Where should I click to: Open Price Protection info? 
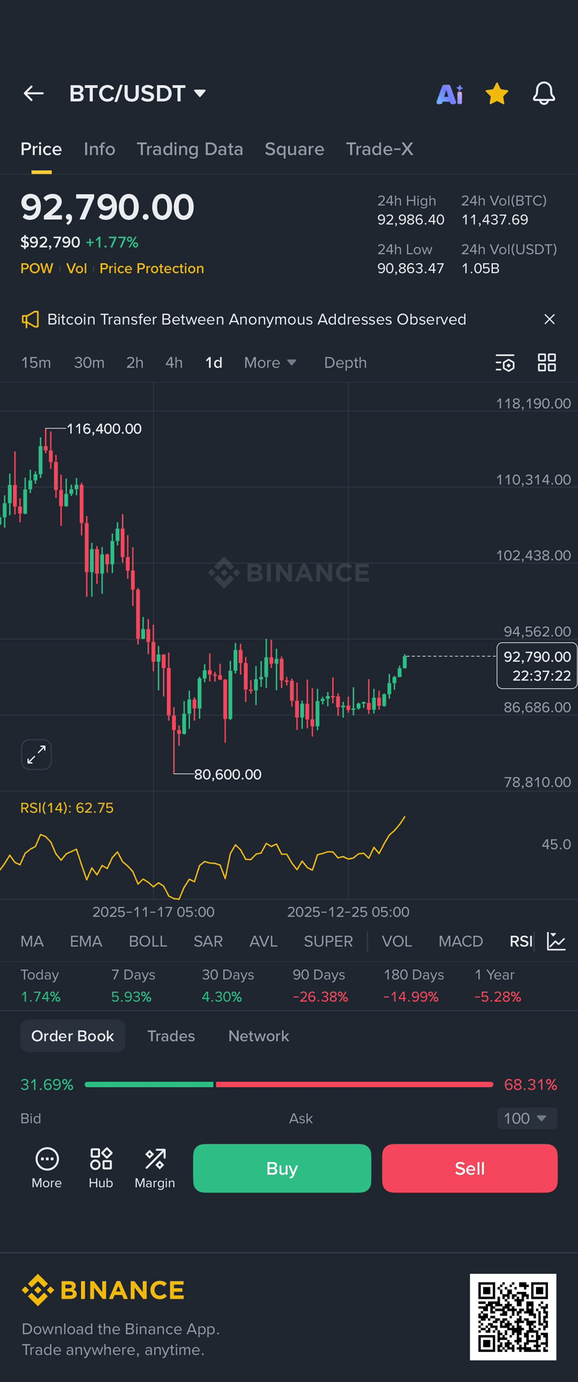coord(151,268)
